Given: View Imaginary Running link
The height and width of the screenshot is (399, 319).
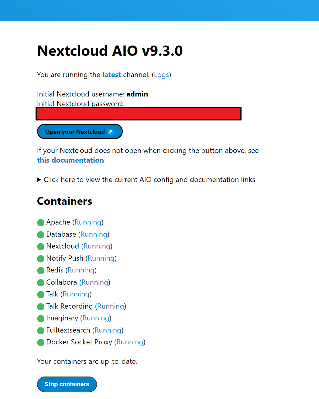Looking at the screenshot, I should pyautogui.click(x=96, y=318).
